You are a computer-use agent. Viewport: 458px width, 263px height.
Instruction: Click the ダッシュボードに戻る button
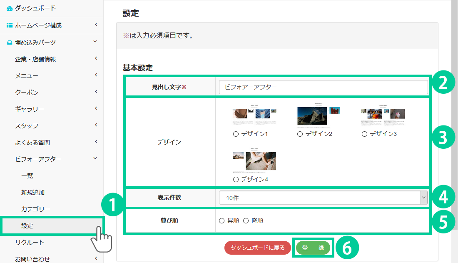tap(257, 248)
